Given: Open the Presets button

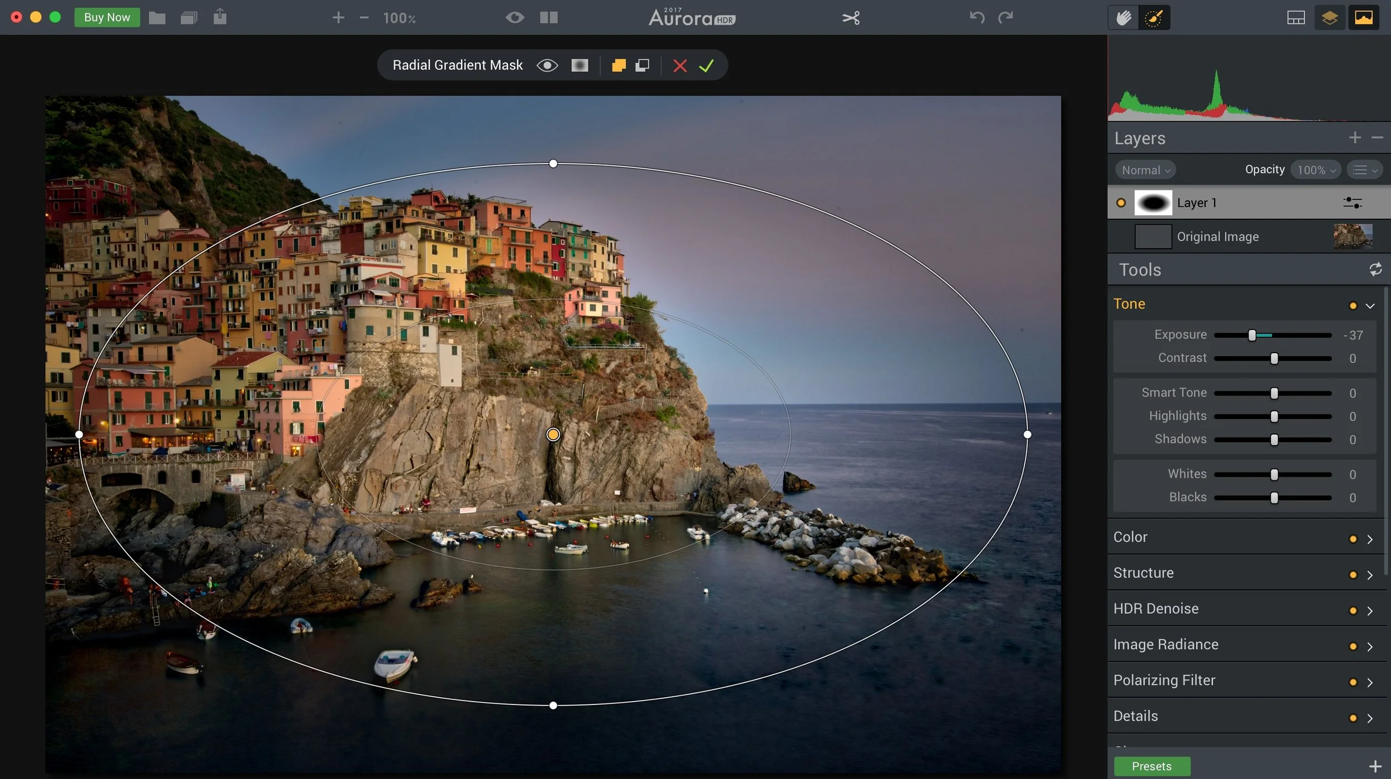Looking at the screenshot, I should pos(1151,766).
